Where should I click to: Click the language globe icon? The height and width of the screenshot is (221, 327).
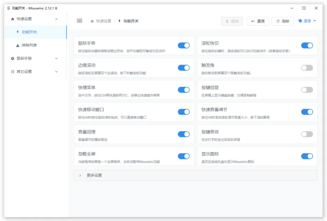300,21
